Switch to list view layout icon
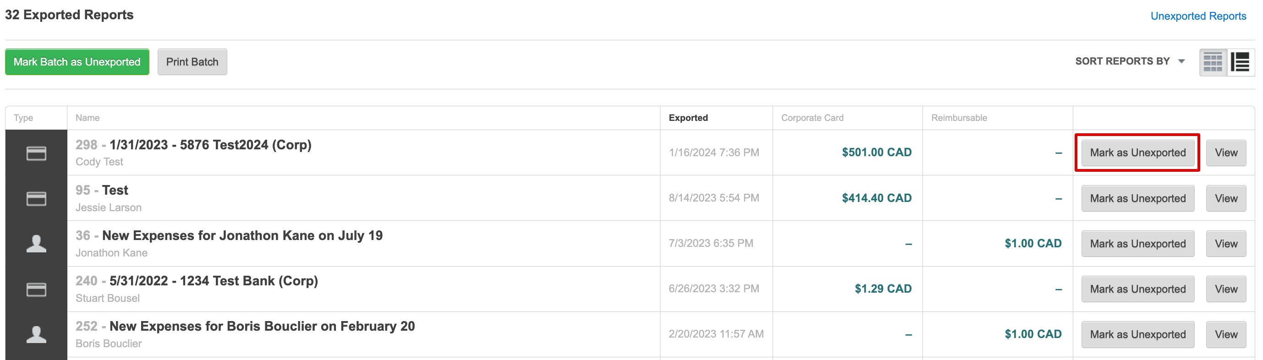The height and width of the screenshot is (360, 1263). (1241, 62)
